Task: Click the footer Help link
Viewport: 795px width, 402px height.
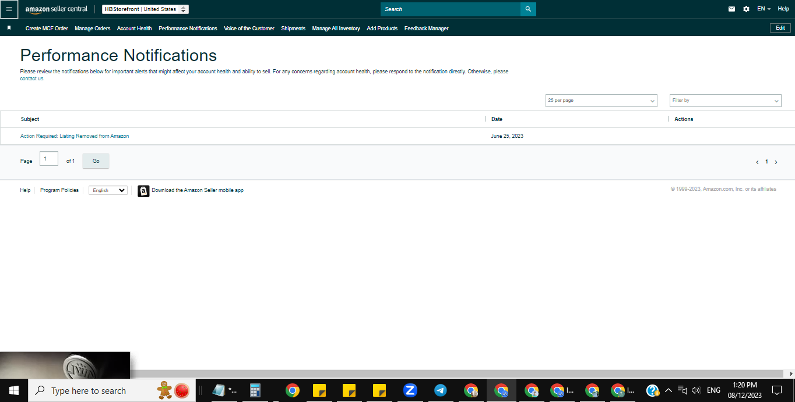Action: point(25,190)
